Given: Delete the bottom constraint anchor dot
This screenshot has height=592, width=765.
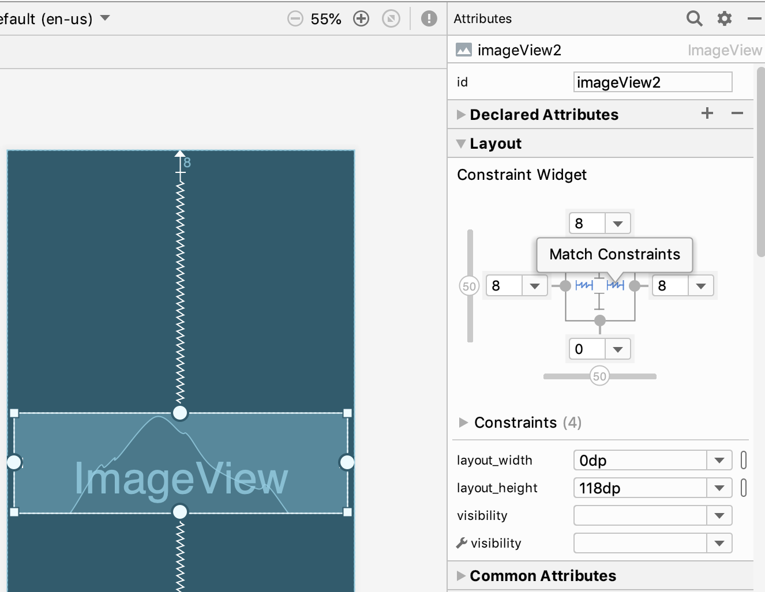Looking at the screenshot, I should click(x=600, y=320).
